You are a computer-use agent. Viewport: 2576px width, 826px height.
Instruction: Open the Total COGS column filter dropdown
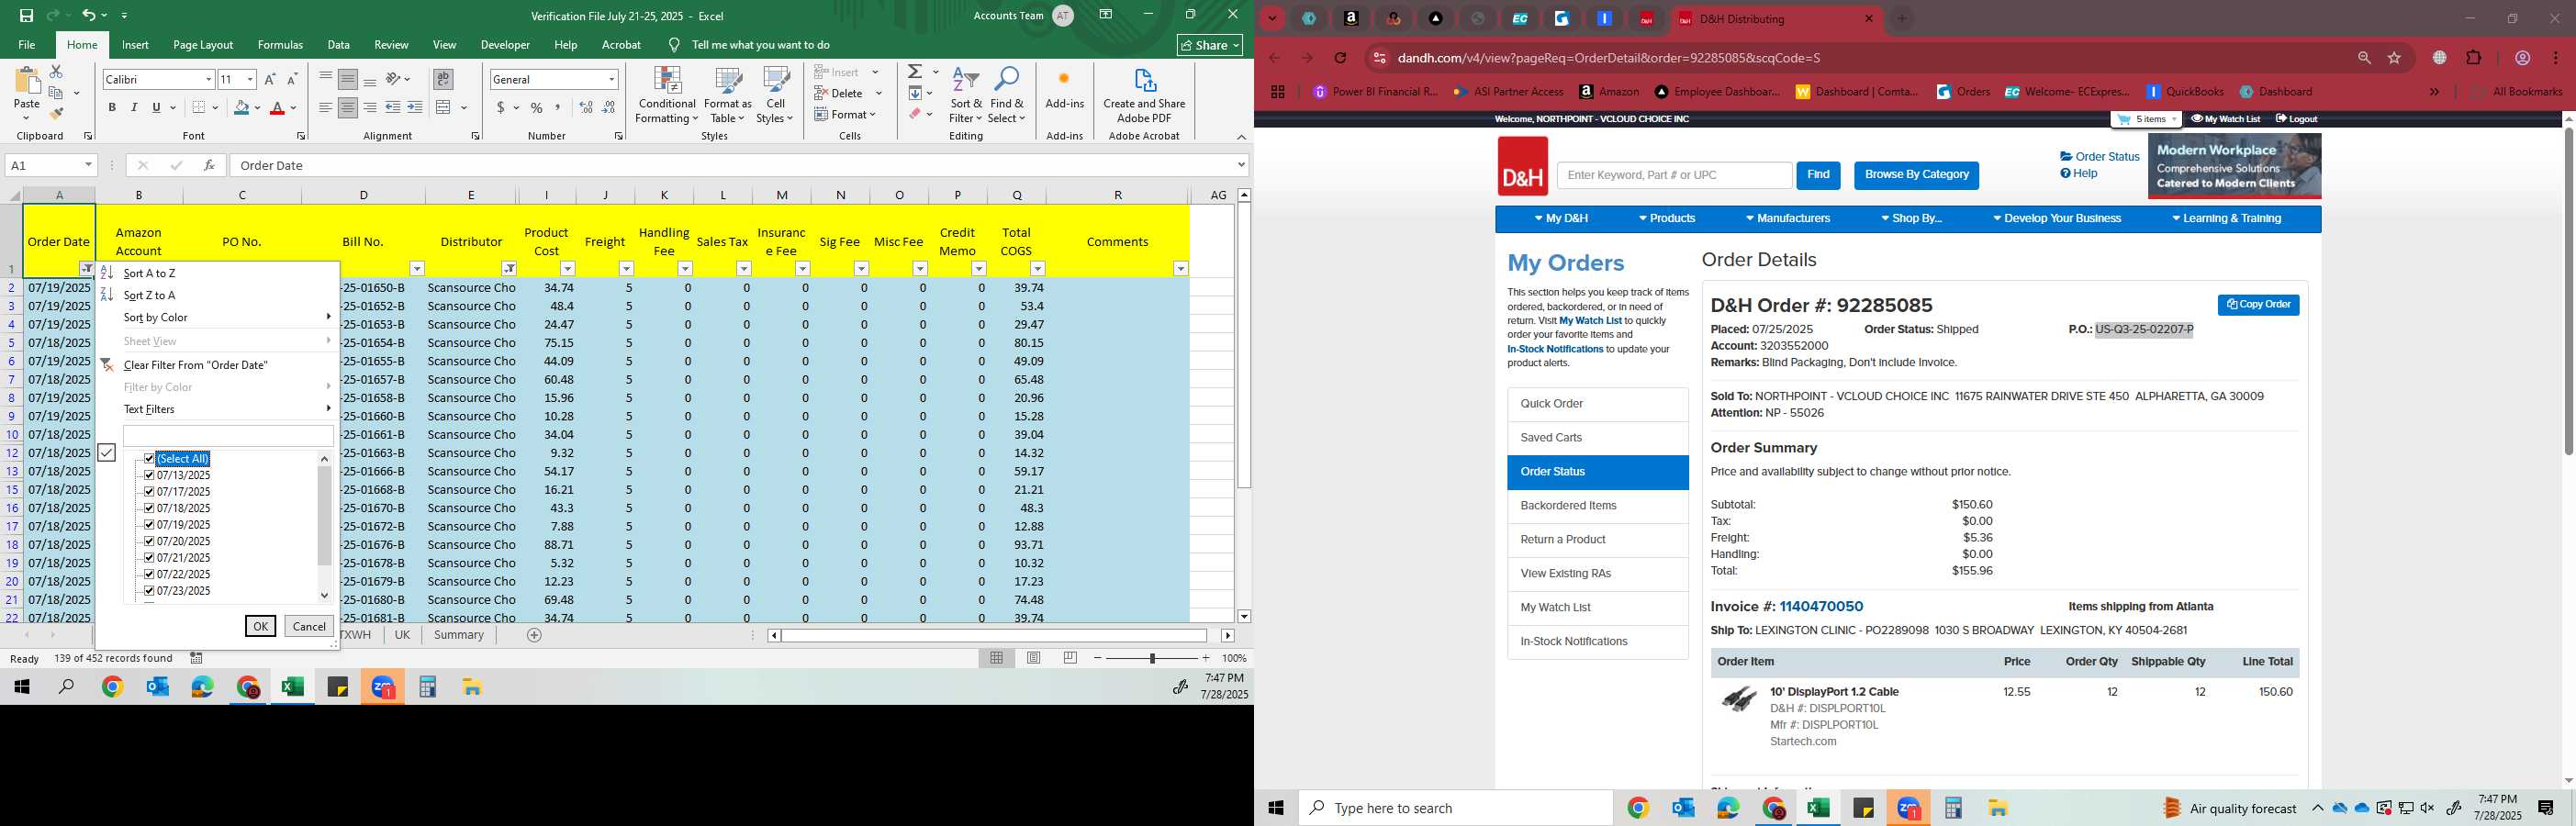(1037, 268)
